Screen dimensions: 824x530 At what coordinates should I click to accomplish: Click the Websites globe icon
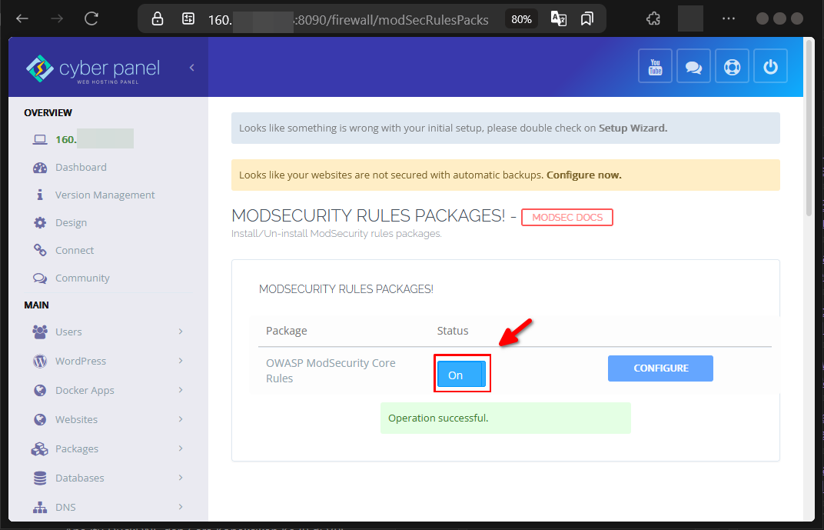[x=40, y=419]
